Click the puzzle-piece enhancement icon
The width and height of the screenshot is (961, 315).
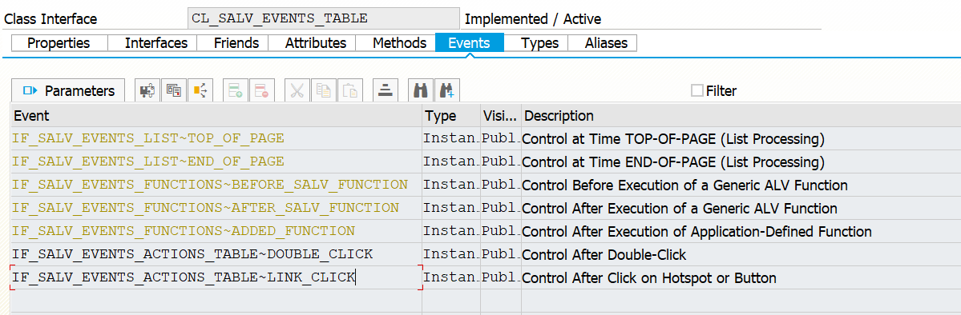[147, 90]
